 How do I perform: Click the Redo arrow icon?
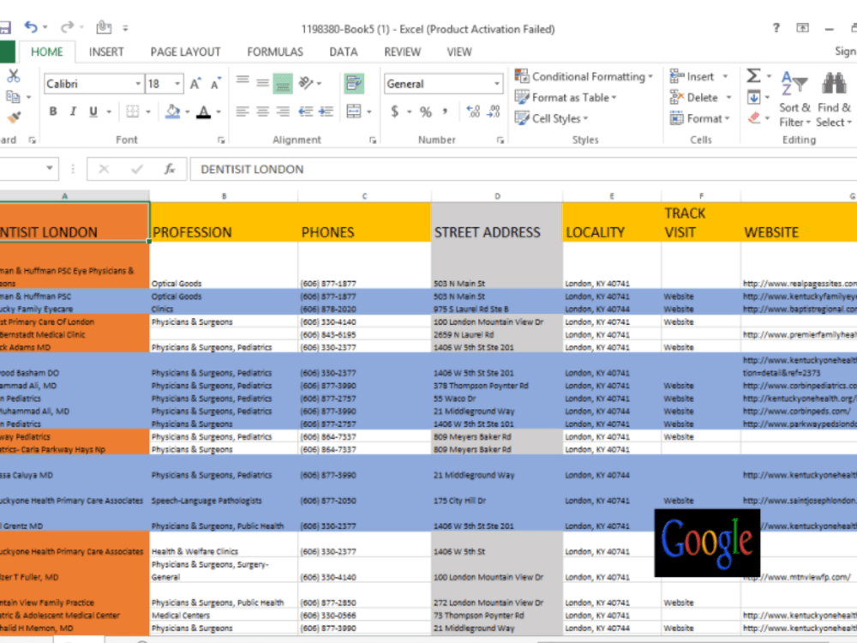(x=67, y=27)
